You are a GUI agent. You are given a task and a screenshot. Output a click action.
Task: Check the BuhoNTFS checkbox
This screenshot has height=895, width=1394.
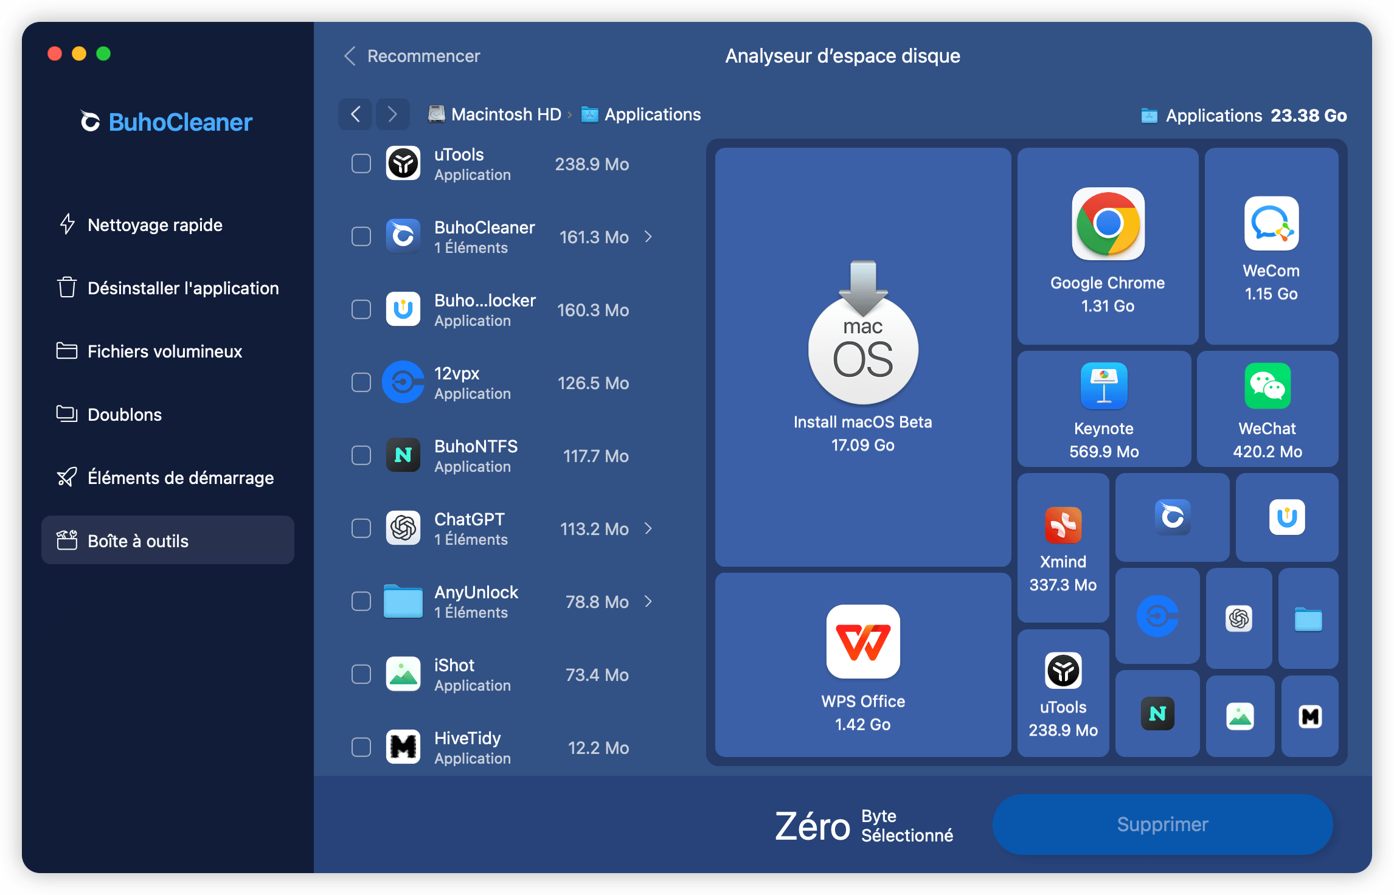(361, 455)
